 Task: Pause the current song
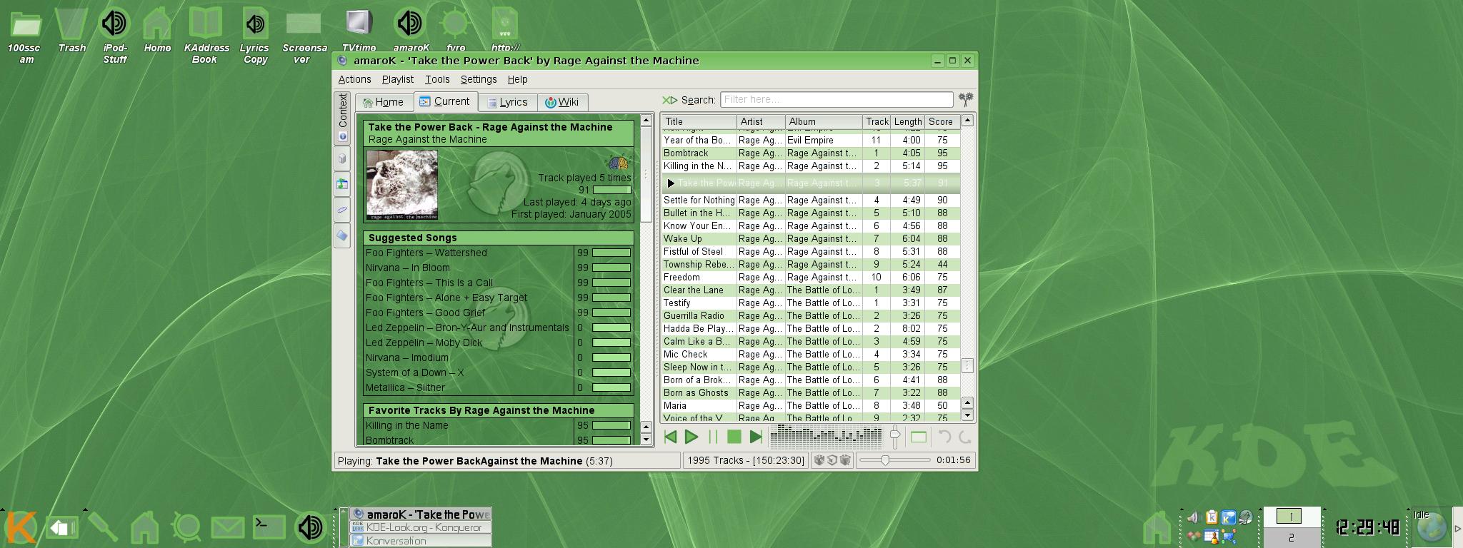[x=712, y=437]
